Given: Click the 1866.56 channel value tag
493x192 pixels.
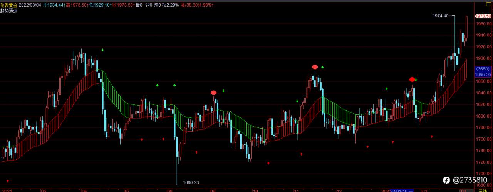Looking at the screenshot, I should click(x=483, y=74).
